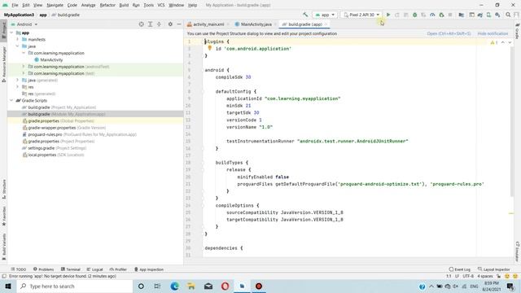Click '4 spaces' indent setting in status bar

485,276
